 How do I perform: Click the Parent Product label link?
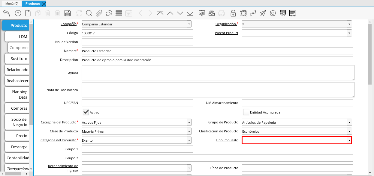[226, 33]
